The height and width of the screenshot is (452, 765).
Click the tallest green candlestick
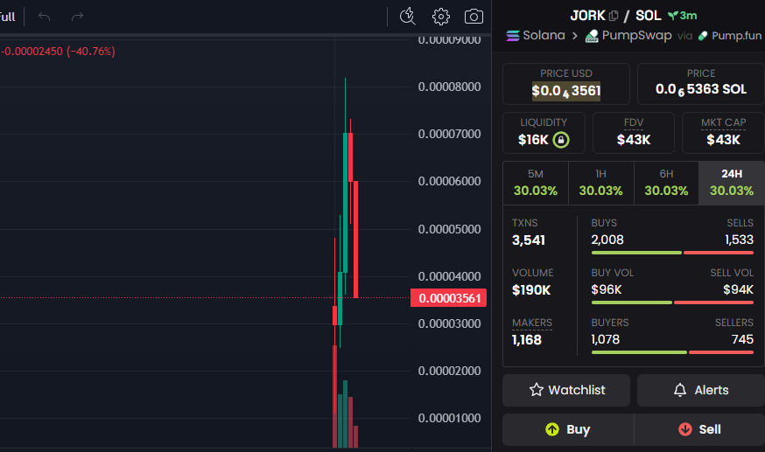point(346,202)
